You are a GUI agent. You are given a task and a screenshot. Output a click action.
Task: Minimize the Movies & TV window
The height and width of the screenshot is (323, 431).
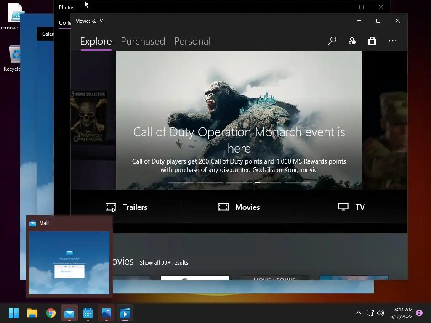coord(359,21)
